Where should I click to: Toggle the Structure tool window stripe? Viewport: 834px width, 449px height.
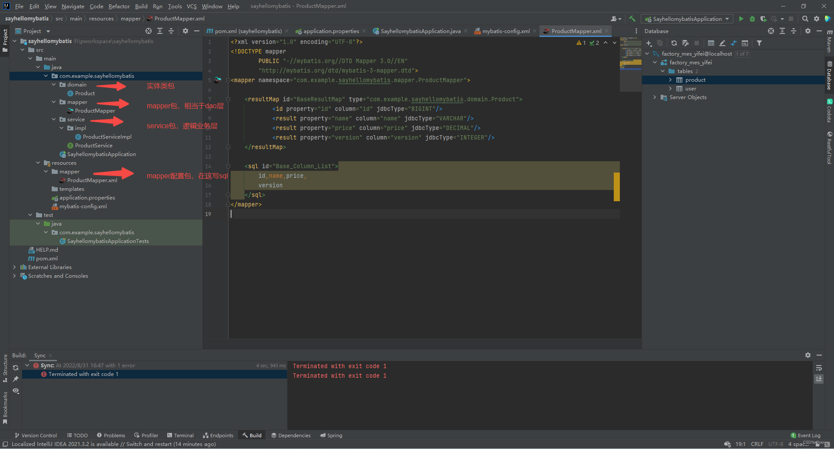5,368
